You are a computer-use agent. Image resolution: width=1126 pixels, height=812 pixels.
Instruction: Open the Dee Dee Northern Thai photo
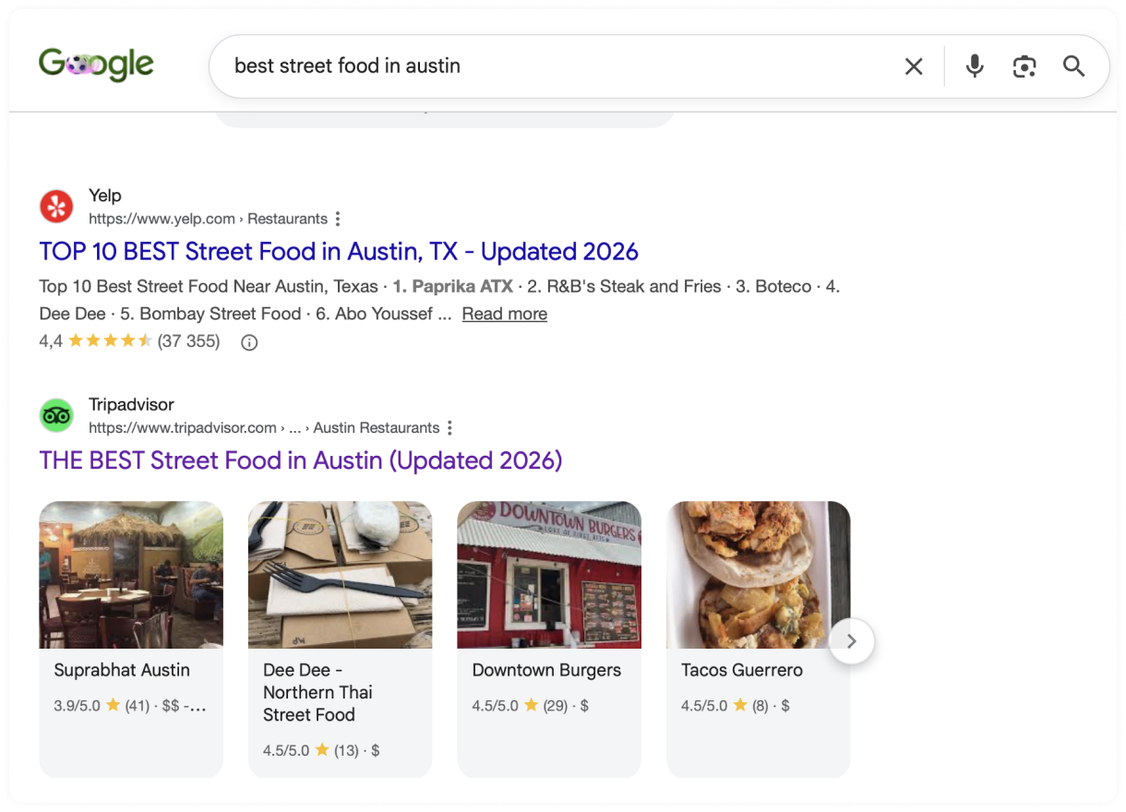pyautogui.click(x=340, y=575)
